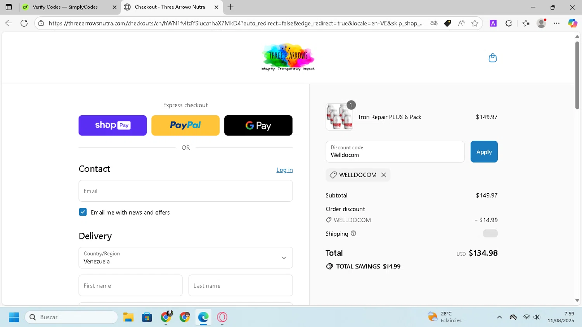Click the TOTAL SAVINGS $14.99 text

pyautogui.click(x=368, y=266)
